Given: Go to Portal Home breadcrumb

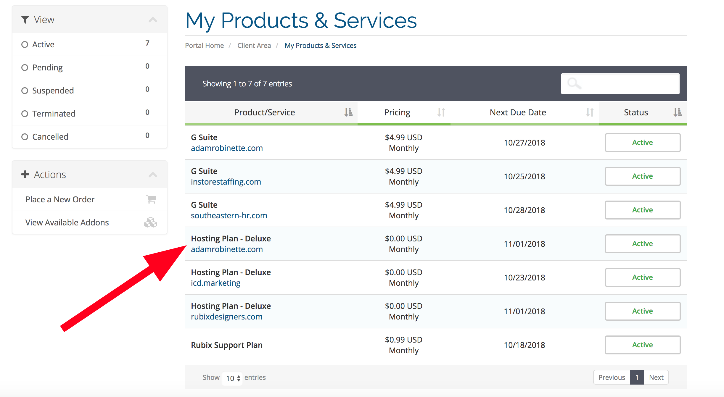Looking at the screenshot, I should pyautogui.click(x=204, y=46).
